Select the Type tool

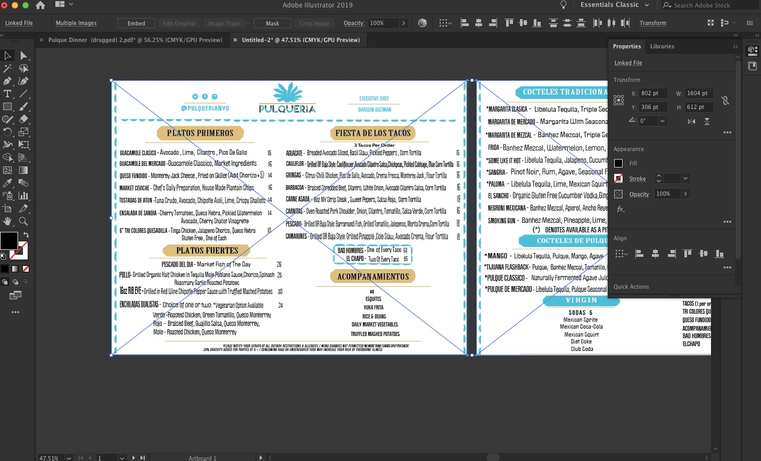(x=7, y=94)
